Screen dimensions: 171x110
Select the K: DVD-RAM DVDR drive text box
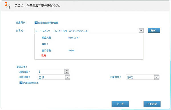(x=87, y=31)
